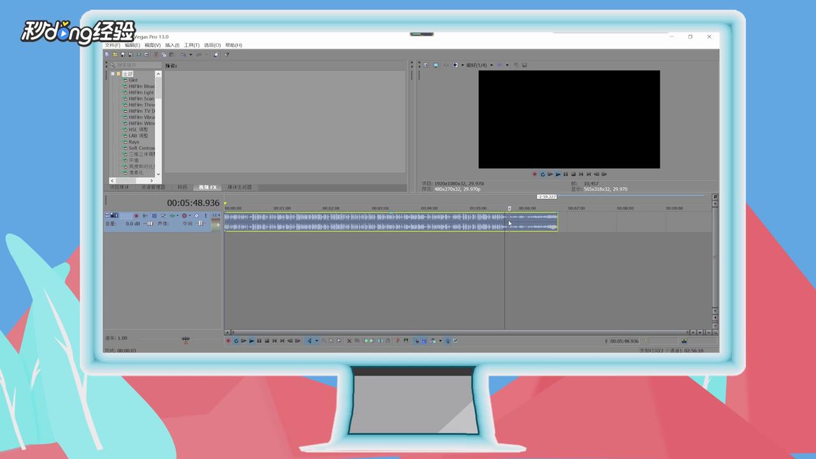The width and height of the screenshot is (816, 459).
Task: Open the 编辑(E) menu
Action: [132, 45]
